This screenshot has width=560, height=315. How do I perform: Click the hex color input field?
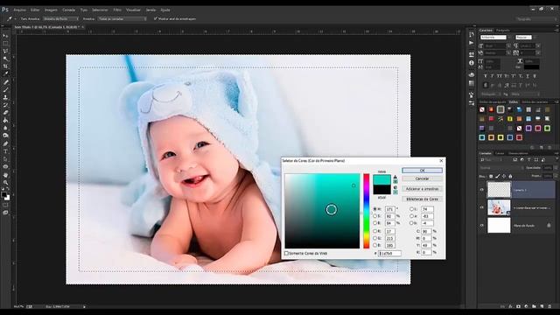[389, 253]
